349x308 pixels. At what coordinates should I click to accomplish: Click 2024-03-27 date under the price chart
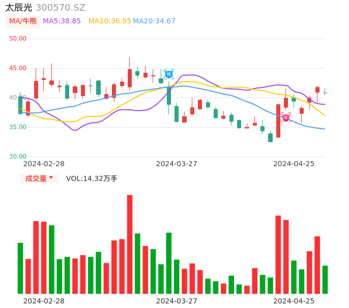coord(177,164)
